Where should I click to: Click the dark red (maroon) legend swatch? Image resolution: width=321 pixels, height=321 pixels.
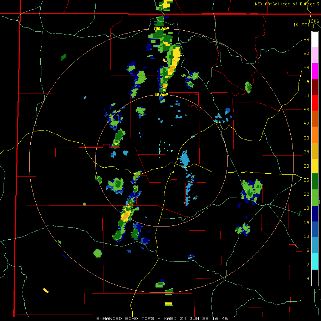[315, 87]
